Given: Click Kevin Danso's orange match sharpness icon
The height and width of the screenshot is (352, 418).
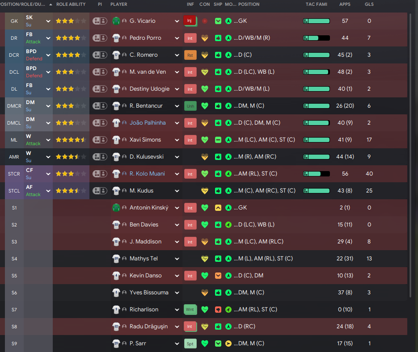Looking at the screenshot, I should point(218,276).
